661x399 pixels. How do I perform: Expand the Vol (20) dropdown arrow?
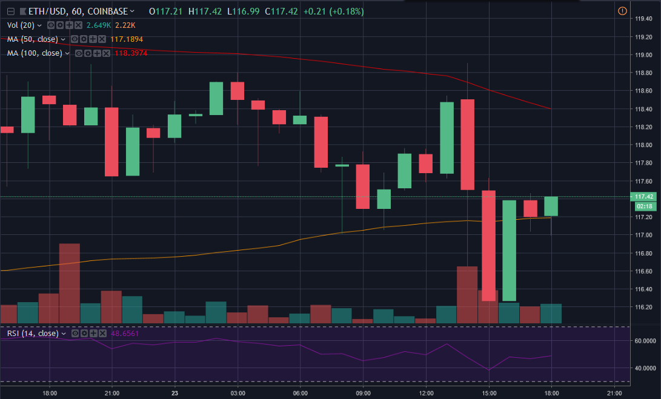pos(39,25)
